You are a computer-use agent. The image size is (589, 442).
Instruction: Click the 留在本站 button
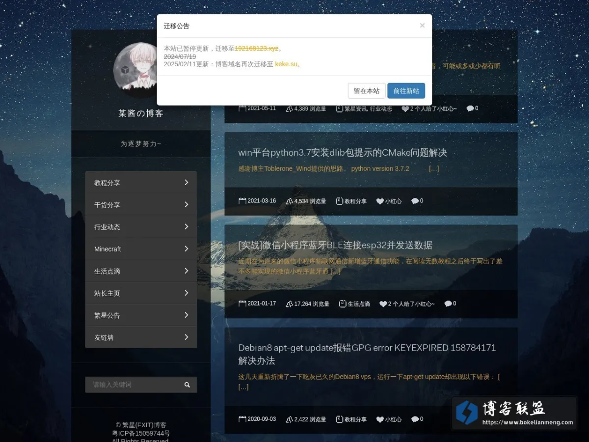pos(367,91)
